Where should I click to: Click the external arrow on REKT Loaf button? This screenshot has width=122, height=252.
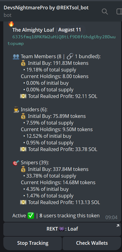[x=118, y=226]
